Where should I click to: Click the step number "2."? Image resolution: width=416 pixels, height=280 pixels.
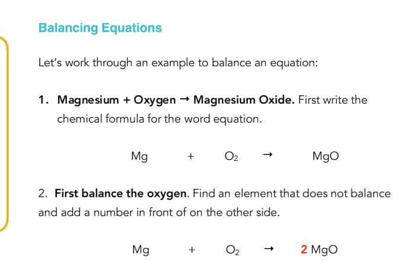43,193
